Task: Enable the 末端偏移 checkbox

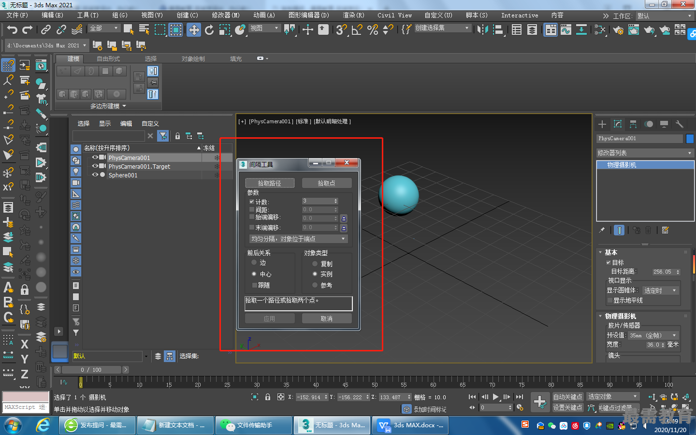Action: click(x=252, y=227)
